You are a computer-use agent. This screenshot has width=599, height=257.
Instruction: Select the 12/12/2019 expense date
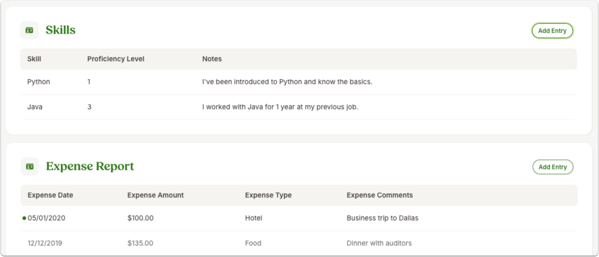pyautogui.click(x=45, y=243)
